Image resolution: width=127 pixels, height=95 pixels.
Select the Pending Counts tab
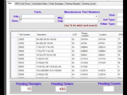coord(89,4)
